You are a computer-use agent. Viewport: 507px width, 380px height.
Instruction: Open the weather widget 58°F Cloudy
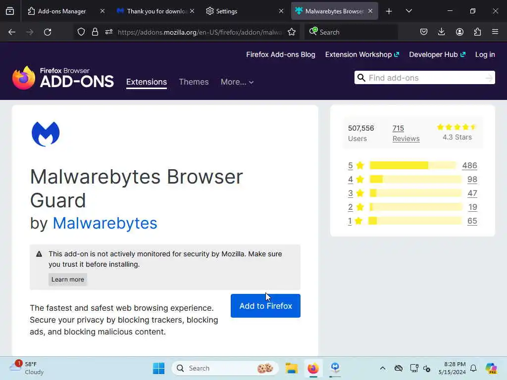pos(27,368)
